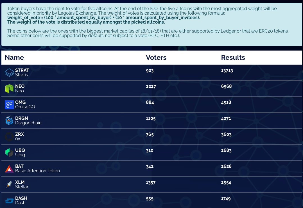Click the Name column header
Screen dimensions: 303x208
tap(14, 58)
